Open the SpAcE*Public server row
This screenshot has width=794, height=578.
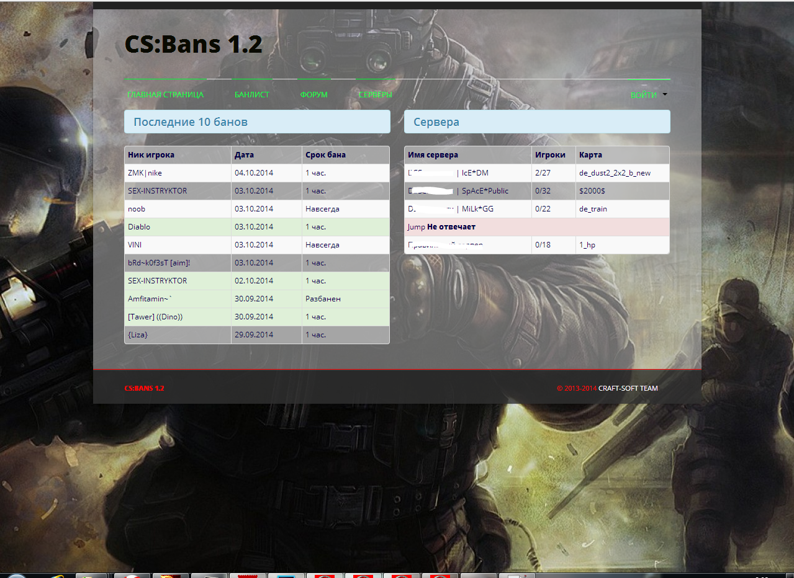click(537, 191)
